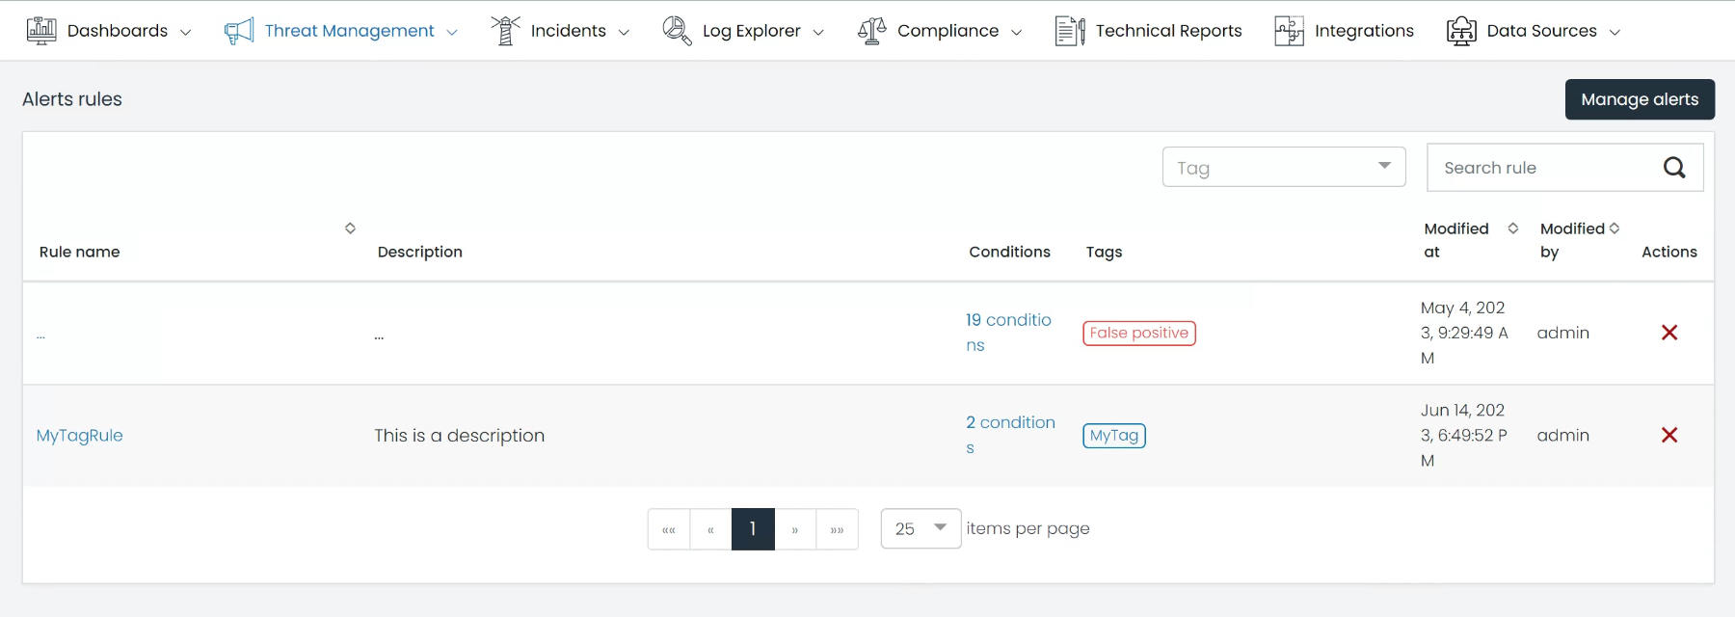Go to last page of rules
The height and width of the screenshot is (617, 1735).
click(838, 529)
